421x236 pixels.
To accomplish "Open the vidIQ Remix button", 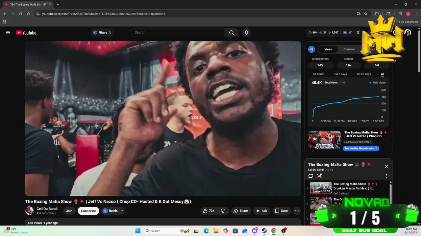I will click(x=110, y=211).
